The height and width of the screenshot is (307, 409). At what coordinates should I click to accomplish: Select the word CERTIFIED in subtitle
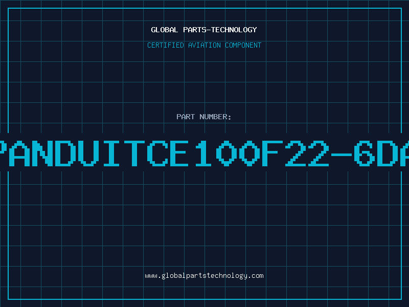(x=166, y=45)
